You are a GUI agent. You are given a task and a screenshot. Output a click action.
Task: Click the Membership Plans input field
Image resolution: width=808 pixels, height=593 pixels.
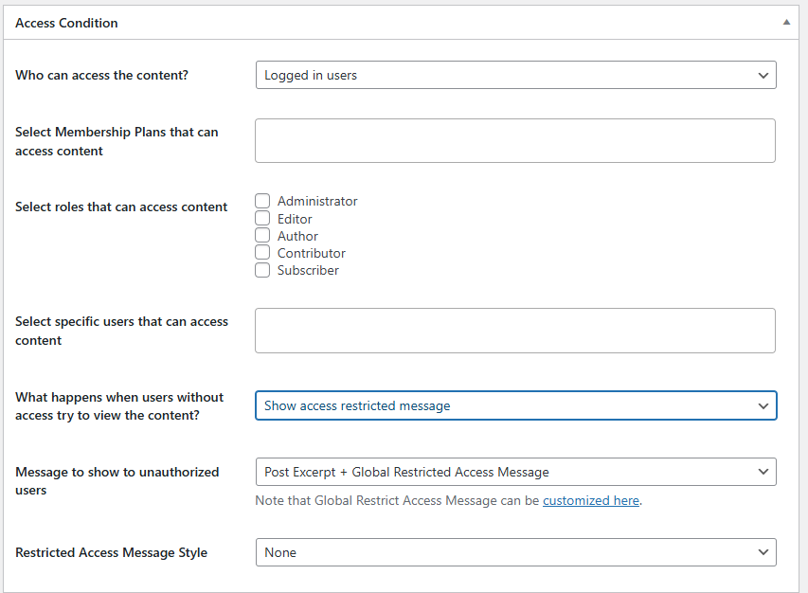tap(515, 140)
